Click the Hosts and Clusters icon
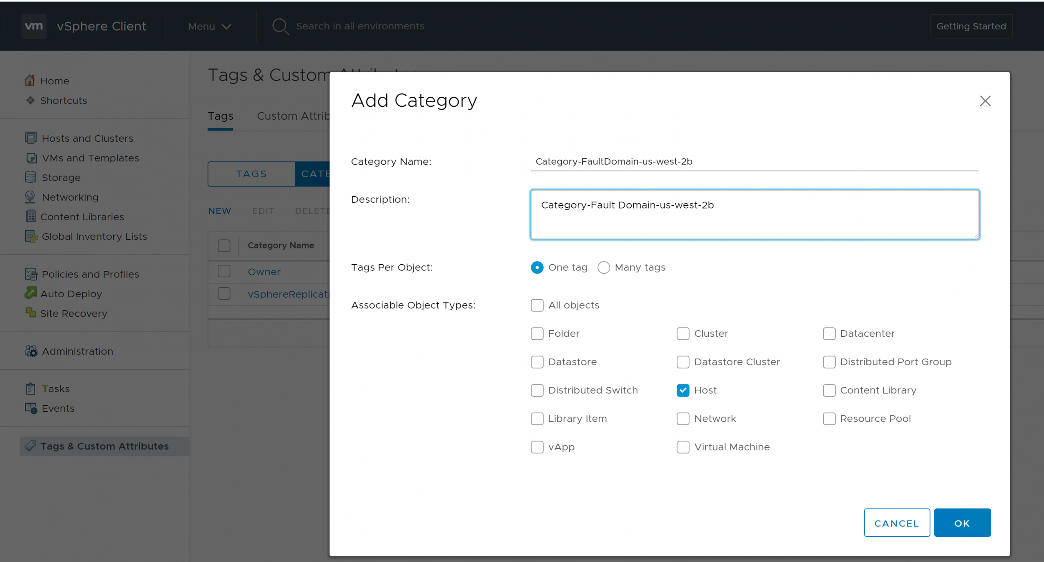1044x562 pixels. (x=31, y=138)
